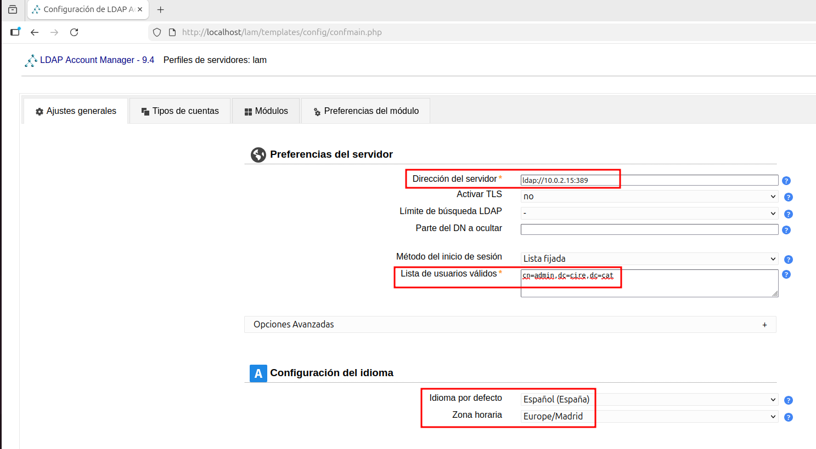Click the blue A icon for Configuración del idioma

pos(258,373)
